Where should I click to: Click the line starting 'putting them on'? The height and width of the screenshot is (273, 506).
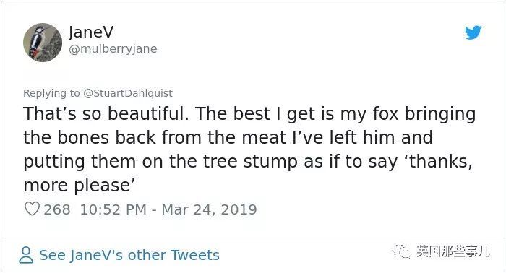click(x=247, y=162)
